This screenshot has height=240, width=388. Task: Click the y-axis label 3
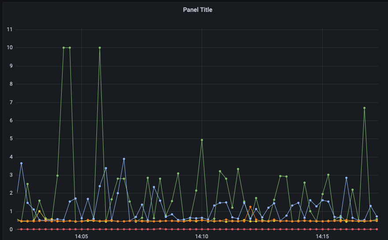tap(11, 175)
